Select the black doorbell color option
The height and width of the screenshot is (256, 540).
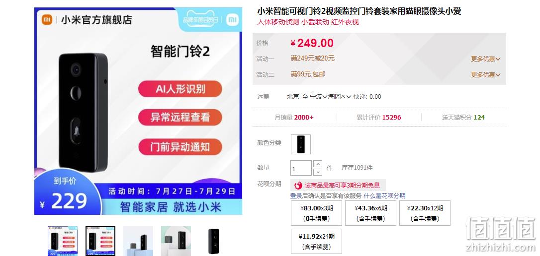301,144
